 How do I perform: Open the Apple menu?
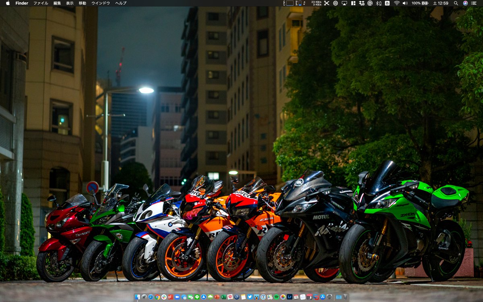tap(8, 3)
